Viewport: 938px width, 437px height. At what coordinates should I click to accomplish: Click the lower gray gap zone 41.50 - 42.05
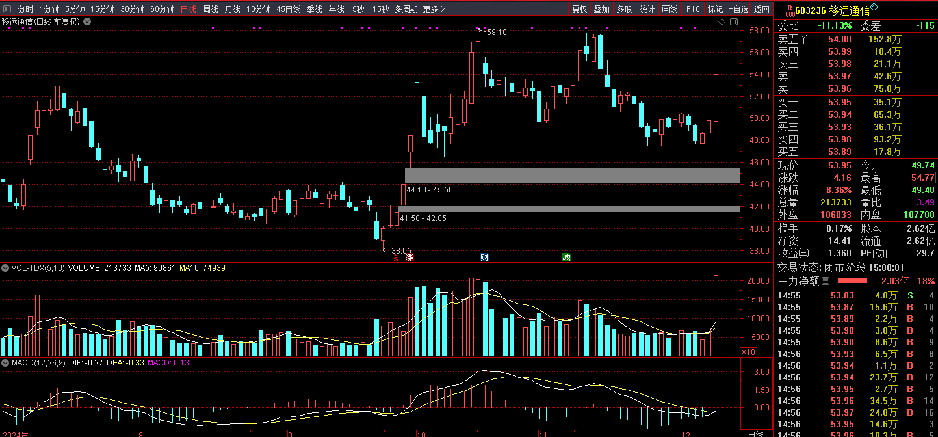[569, 209]
